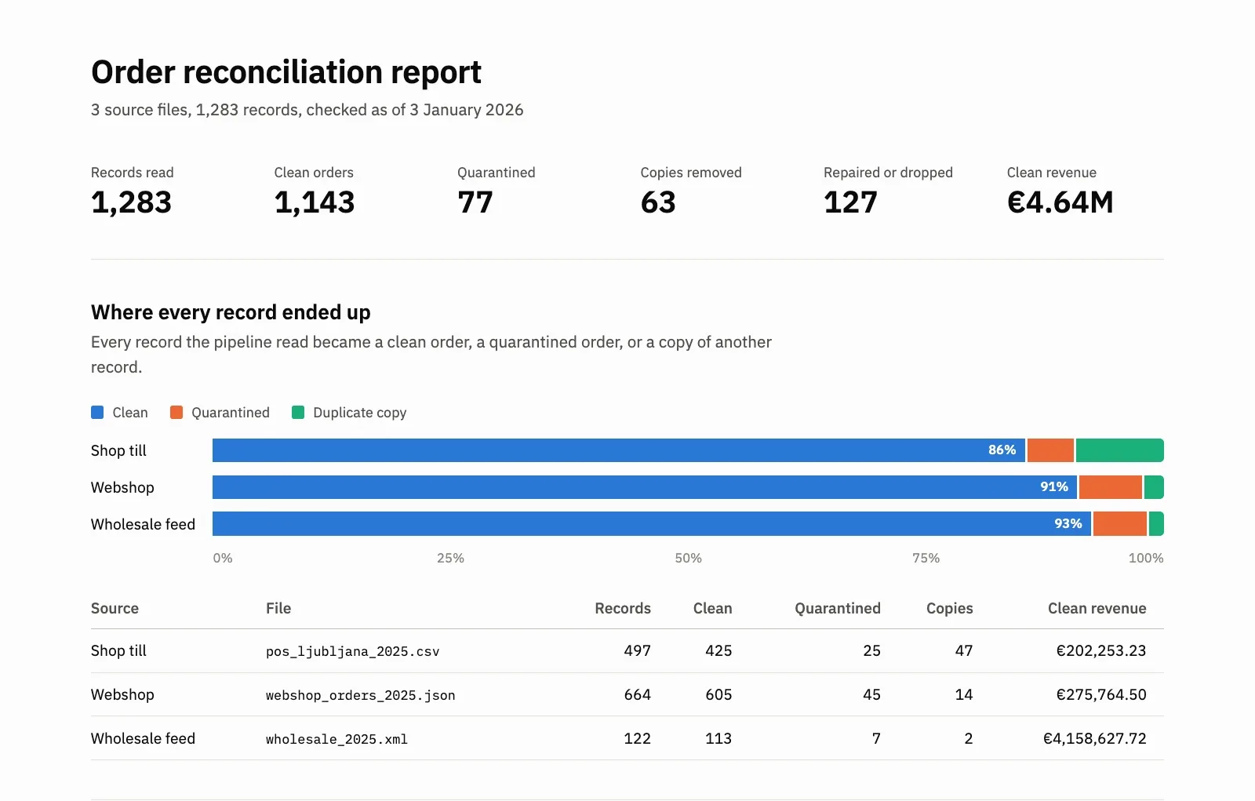Click the clean count 113
This screenshot has height=801, width=1255.
point(718,738)
